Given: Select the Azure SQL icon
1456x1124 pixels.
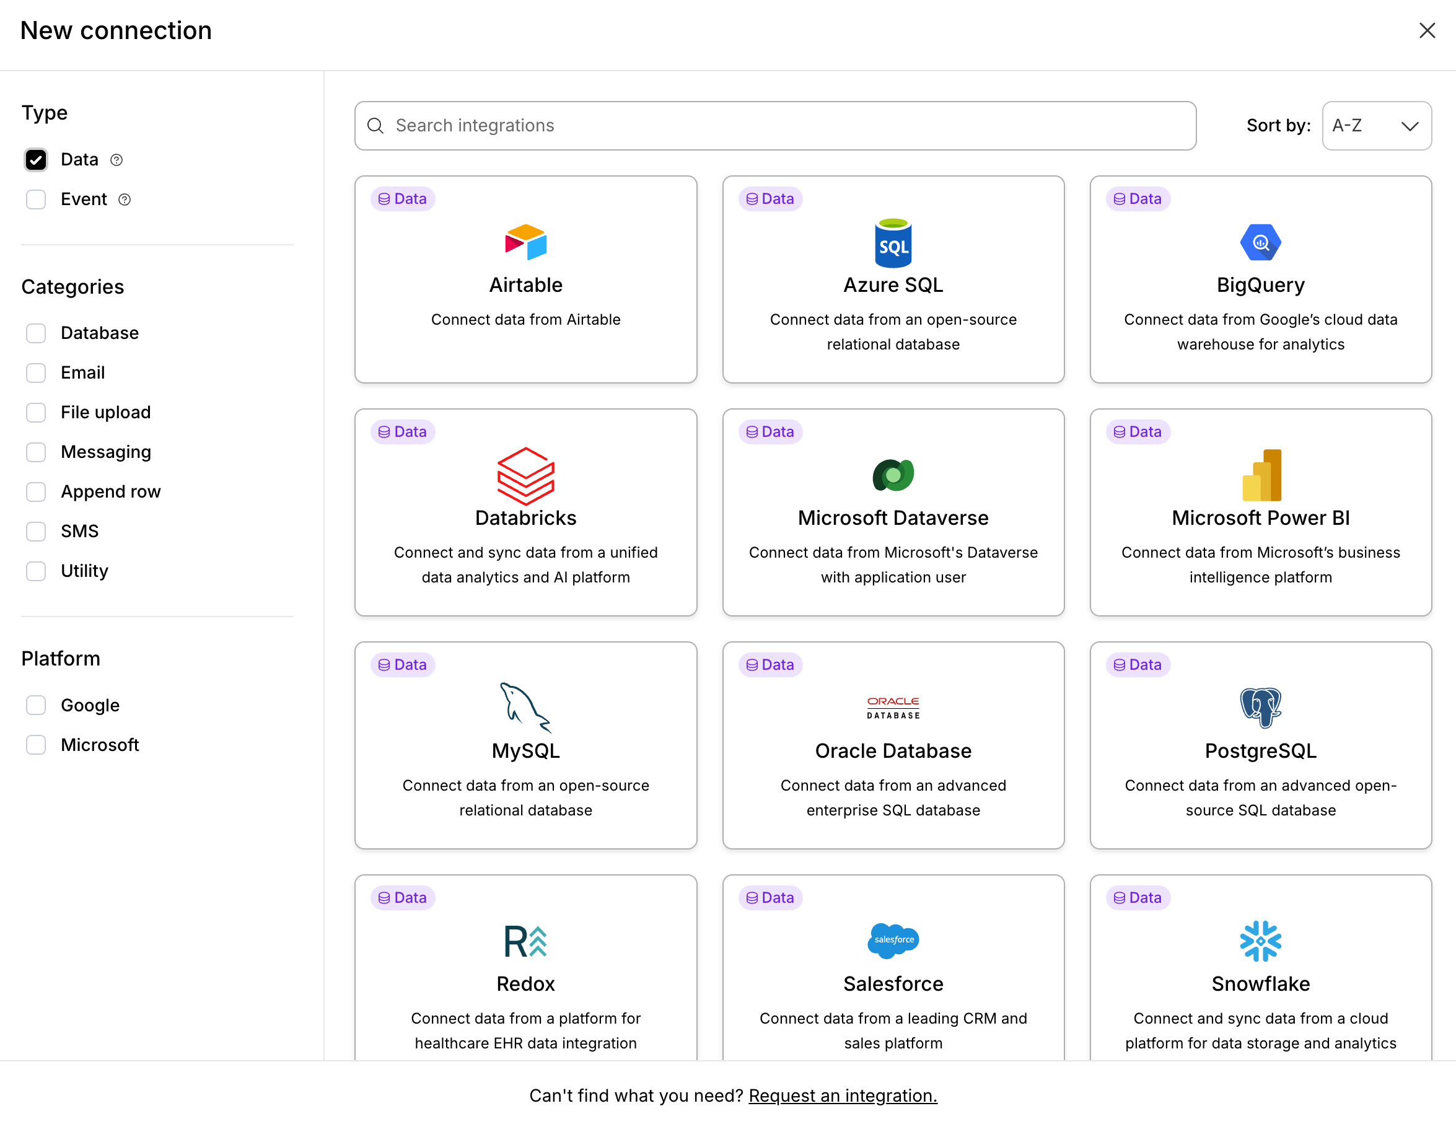Looking at the screenshot, I should 893,244.
